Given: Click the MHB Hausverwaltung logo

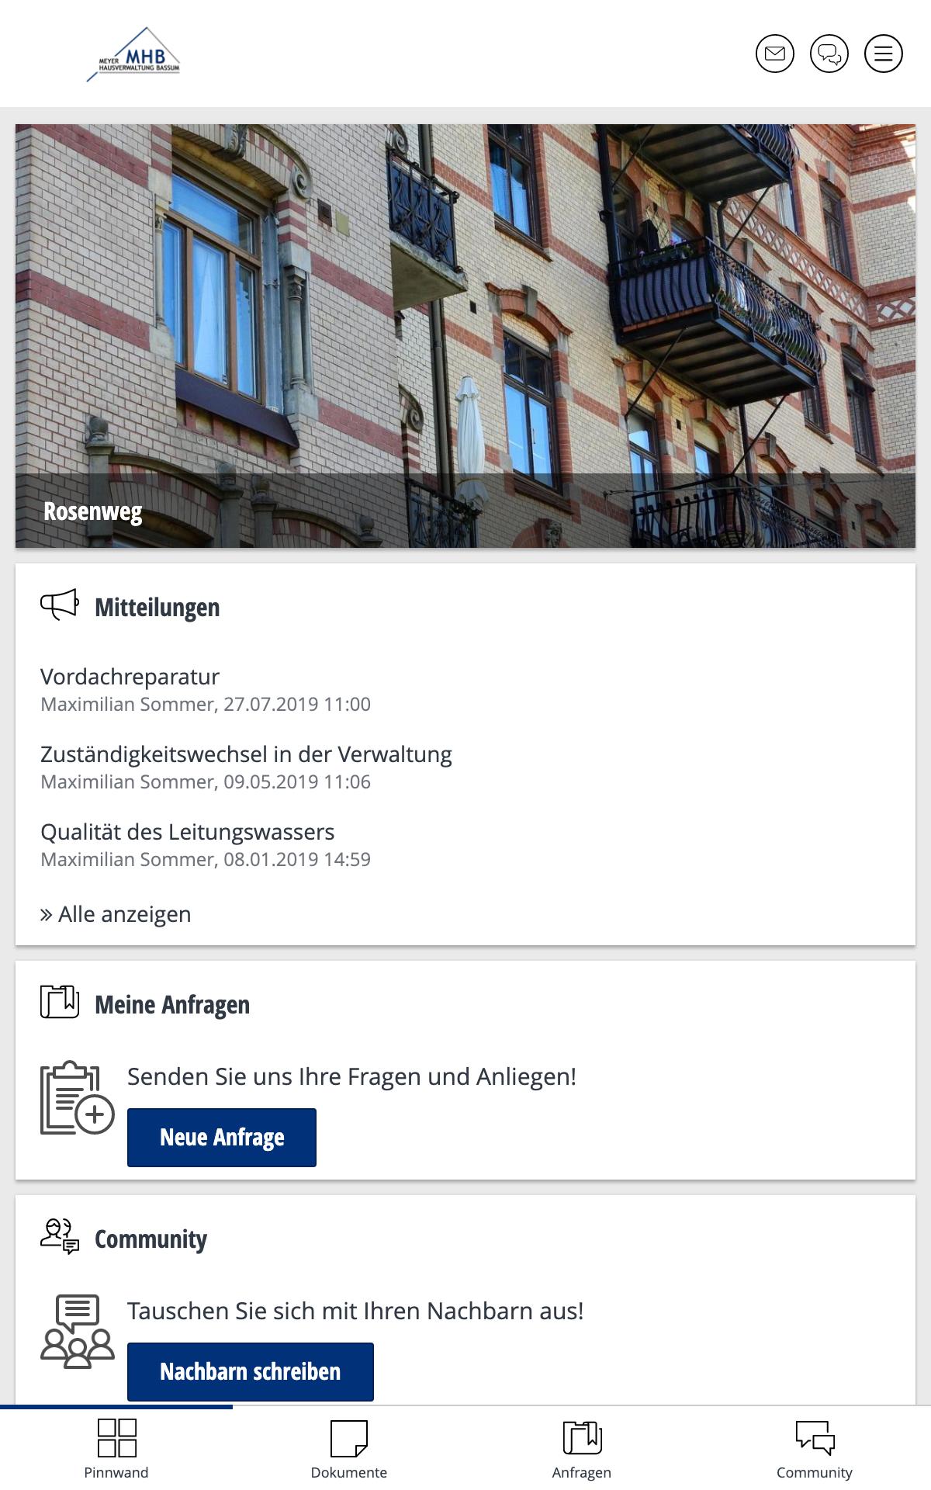Looking at the screenshot, I should pyautogui.click(x=133, y=54).
